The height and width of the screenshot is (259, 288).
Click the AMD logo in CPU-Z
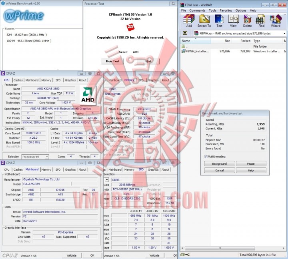88,96
